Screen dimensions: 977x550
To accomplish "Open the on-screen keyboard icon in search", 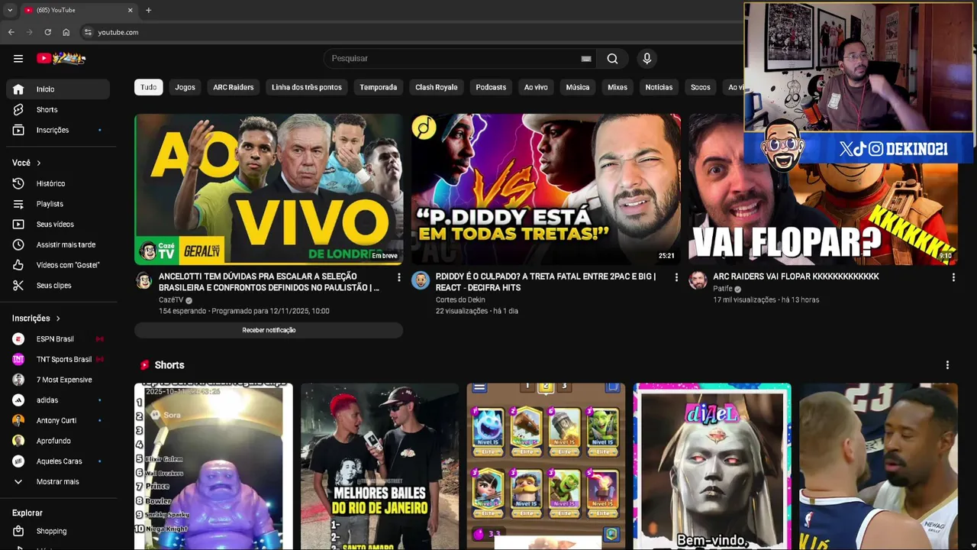I will click(x=586, y=59).
